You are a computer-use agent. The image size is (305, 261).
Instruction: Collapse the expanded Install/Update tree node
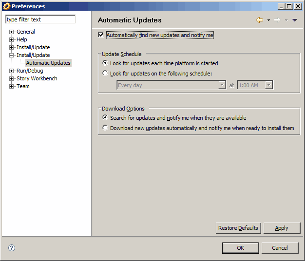pos(12,56)
